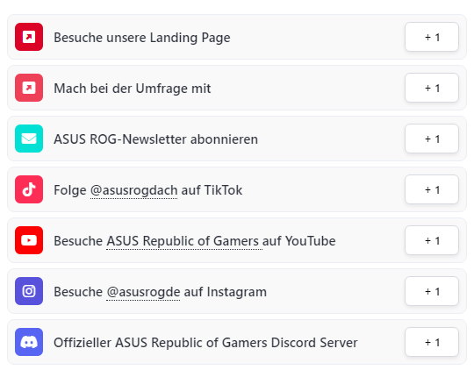The image size is (474, 370).
Task: Click the teal newsletter envelope icon
Action: tap(29, 139)
